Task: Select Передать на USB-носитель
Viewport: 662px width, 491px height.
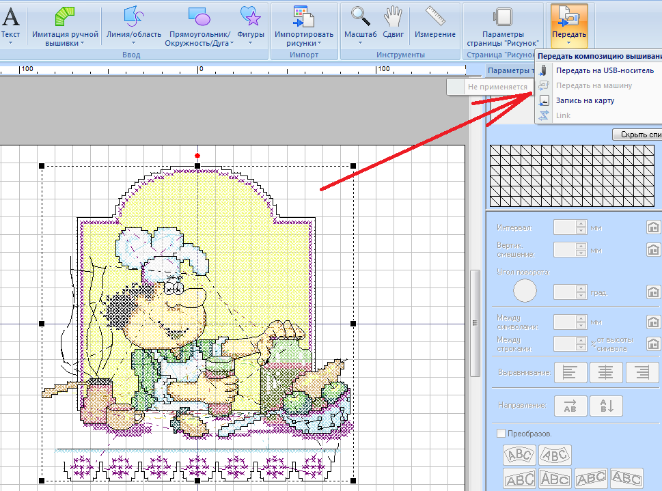Action: (605, 70)
